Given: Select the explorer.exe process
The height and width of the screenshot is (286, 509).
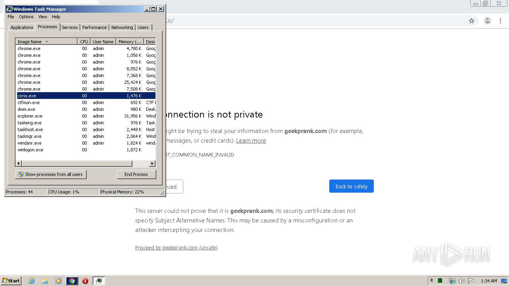Looking at the screenshot, I should [85, 116].
